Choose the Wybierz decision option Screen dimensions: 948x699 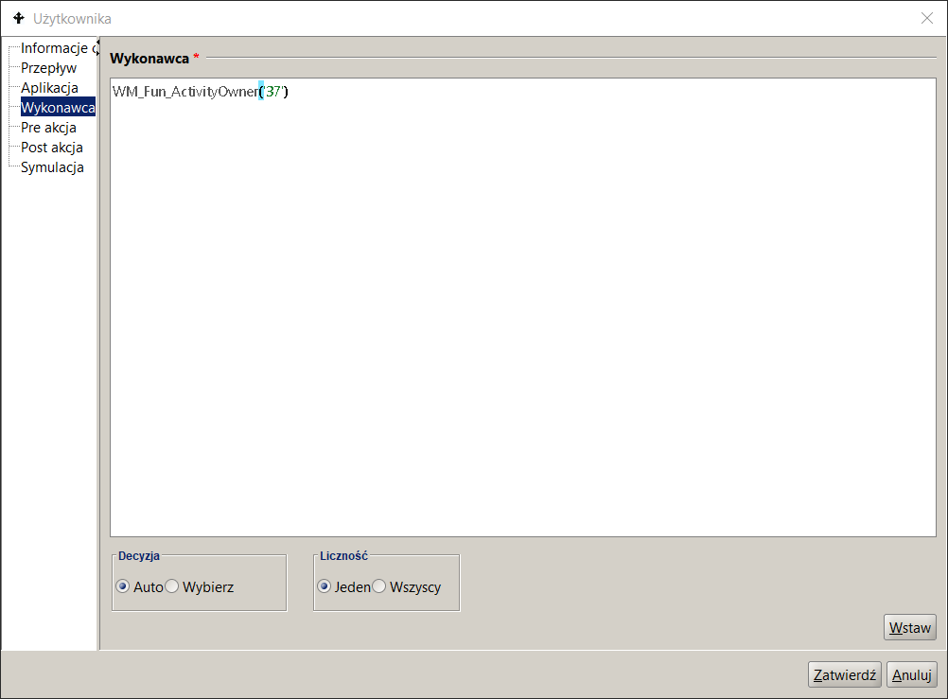[x=172, y=586]
